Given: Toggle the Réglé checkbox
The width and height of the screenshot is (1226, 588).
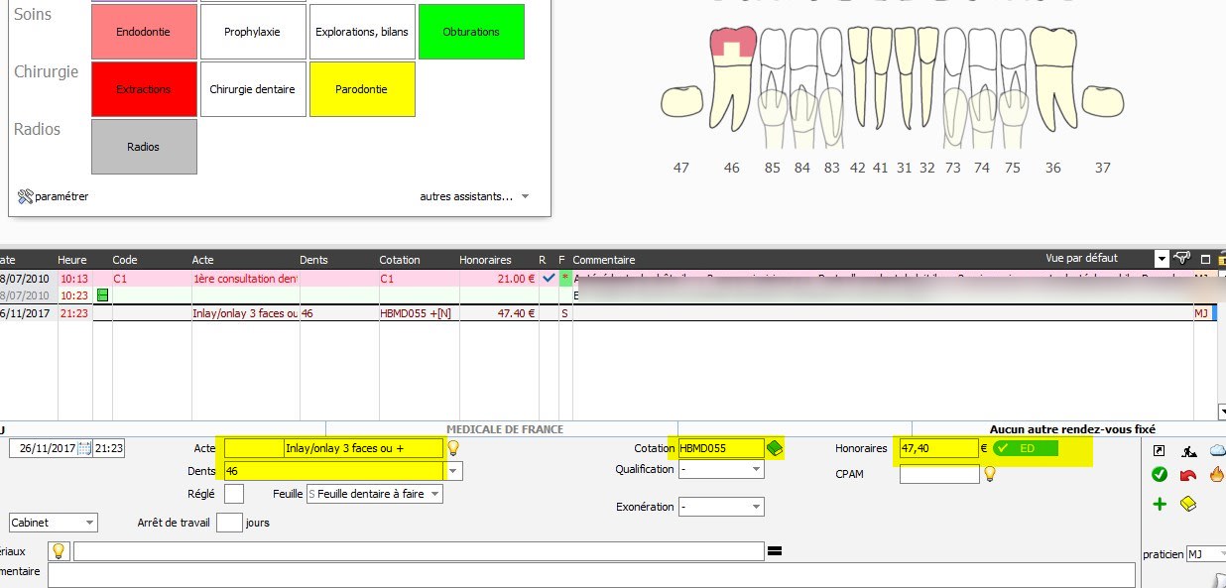Looking at the screenshot, I should (234, 493).
